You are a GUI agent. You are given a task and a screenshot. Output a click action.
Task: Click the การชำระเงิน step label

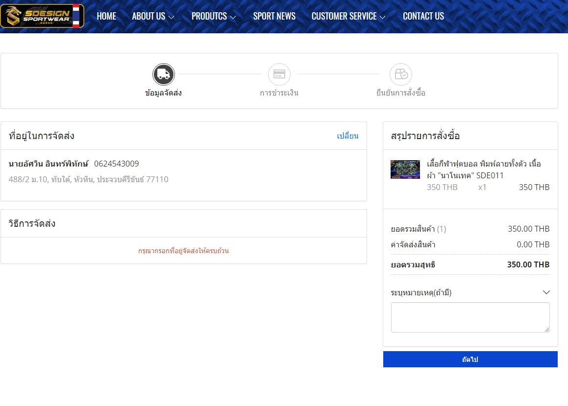point(279,93)
